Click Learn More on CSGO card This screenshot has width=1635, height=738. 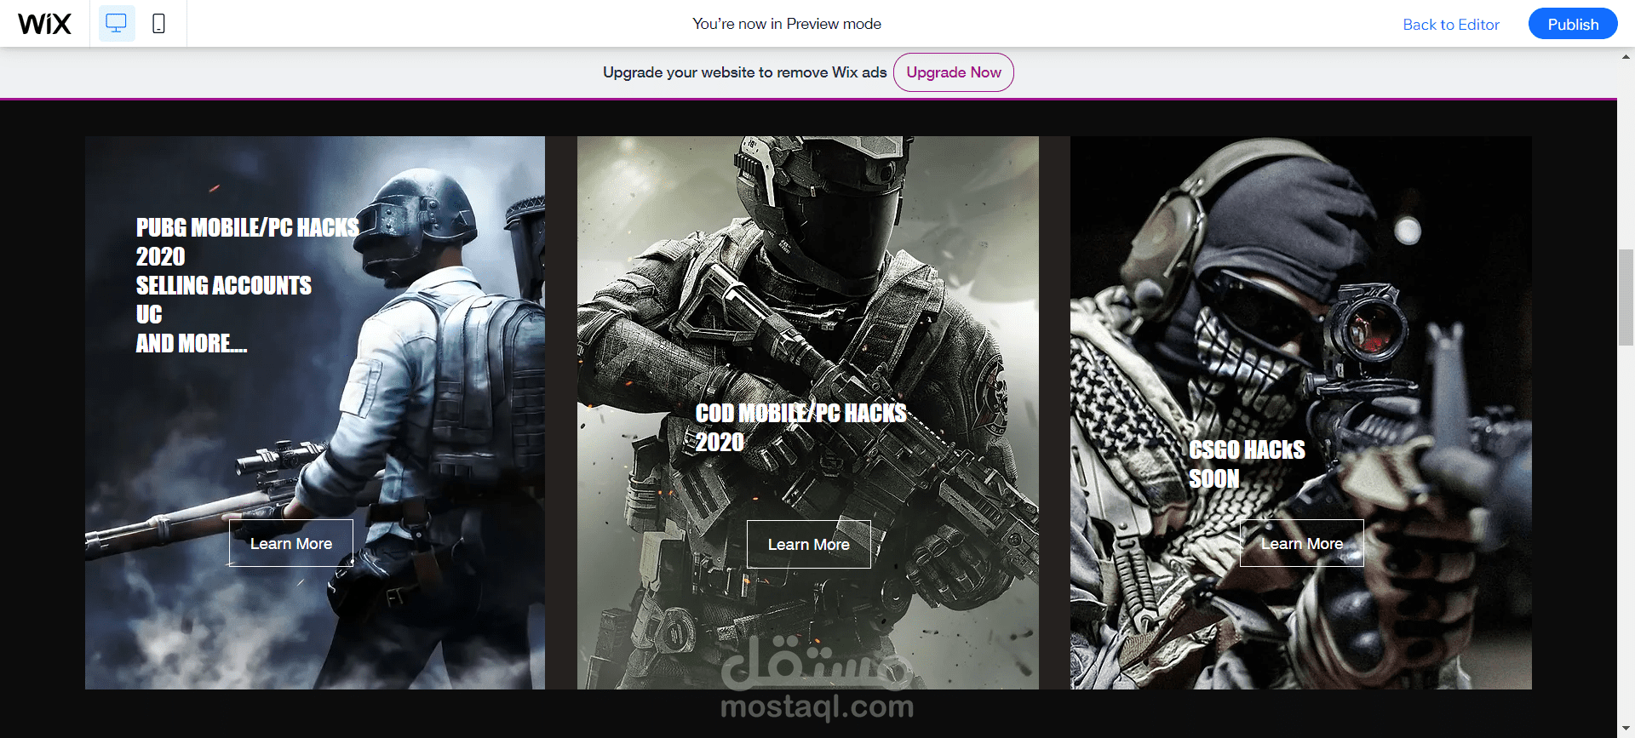coord(1301,543)
